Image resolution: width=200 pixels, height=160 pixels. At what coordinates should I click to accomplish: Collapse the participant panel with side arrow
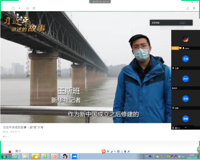click(x=170, y=80)
